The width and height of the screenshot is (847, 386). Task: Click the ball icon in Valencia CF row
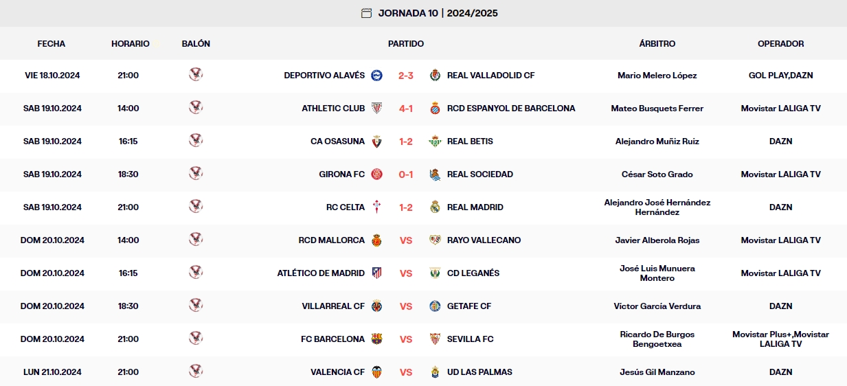click(x=196, y=372)
